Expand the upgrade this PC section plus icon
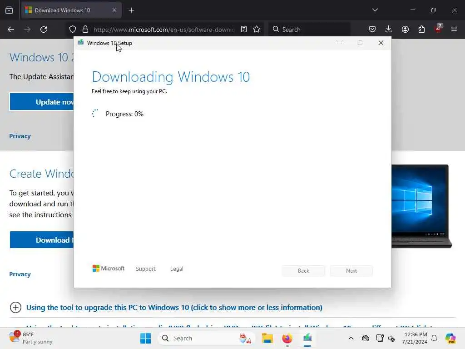The width and height of the screenshot is (465, 349). click(15, 308)
